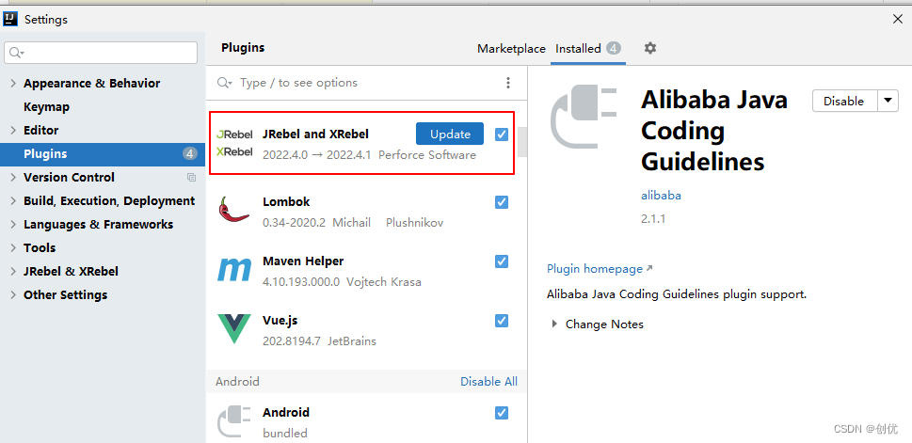Select Plugins in the settings tree
This screenshot has width=912, height=443.
pyautogui.click(x=103, y=154)
